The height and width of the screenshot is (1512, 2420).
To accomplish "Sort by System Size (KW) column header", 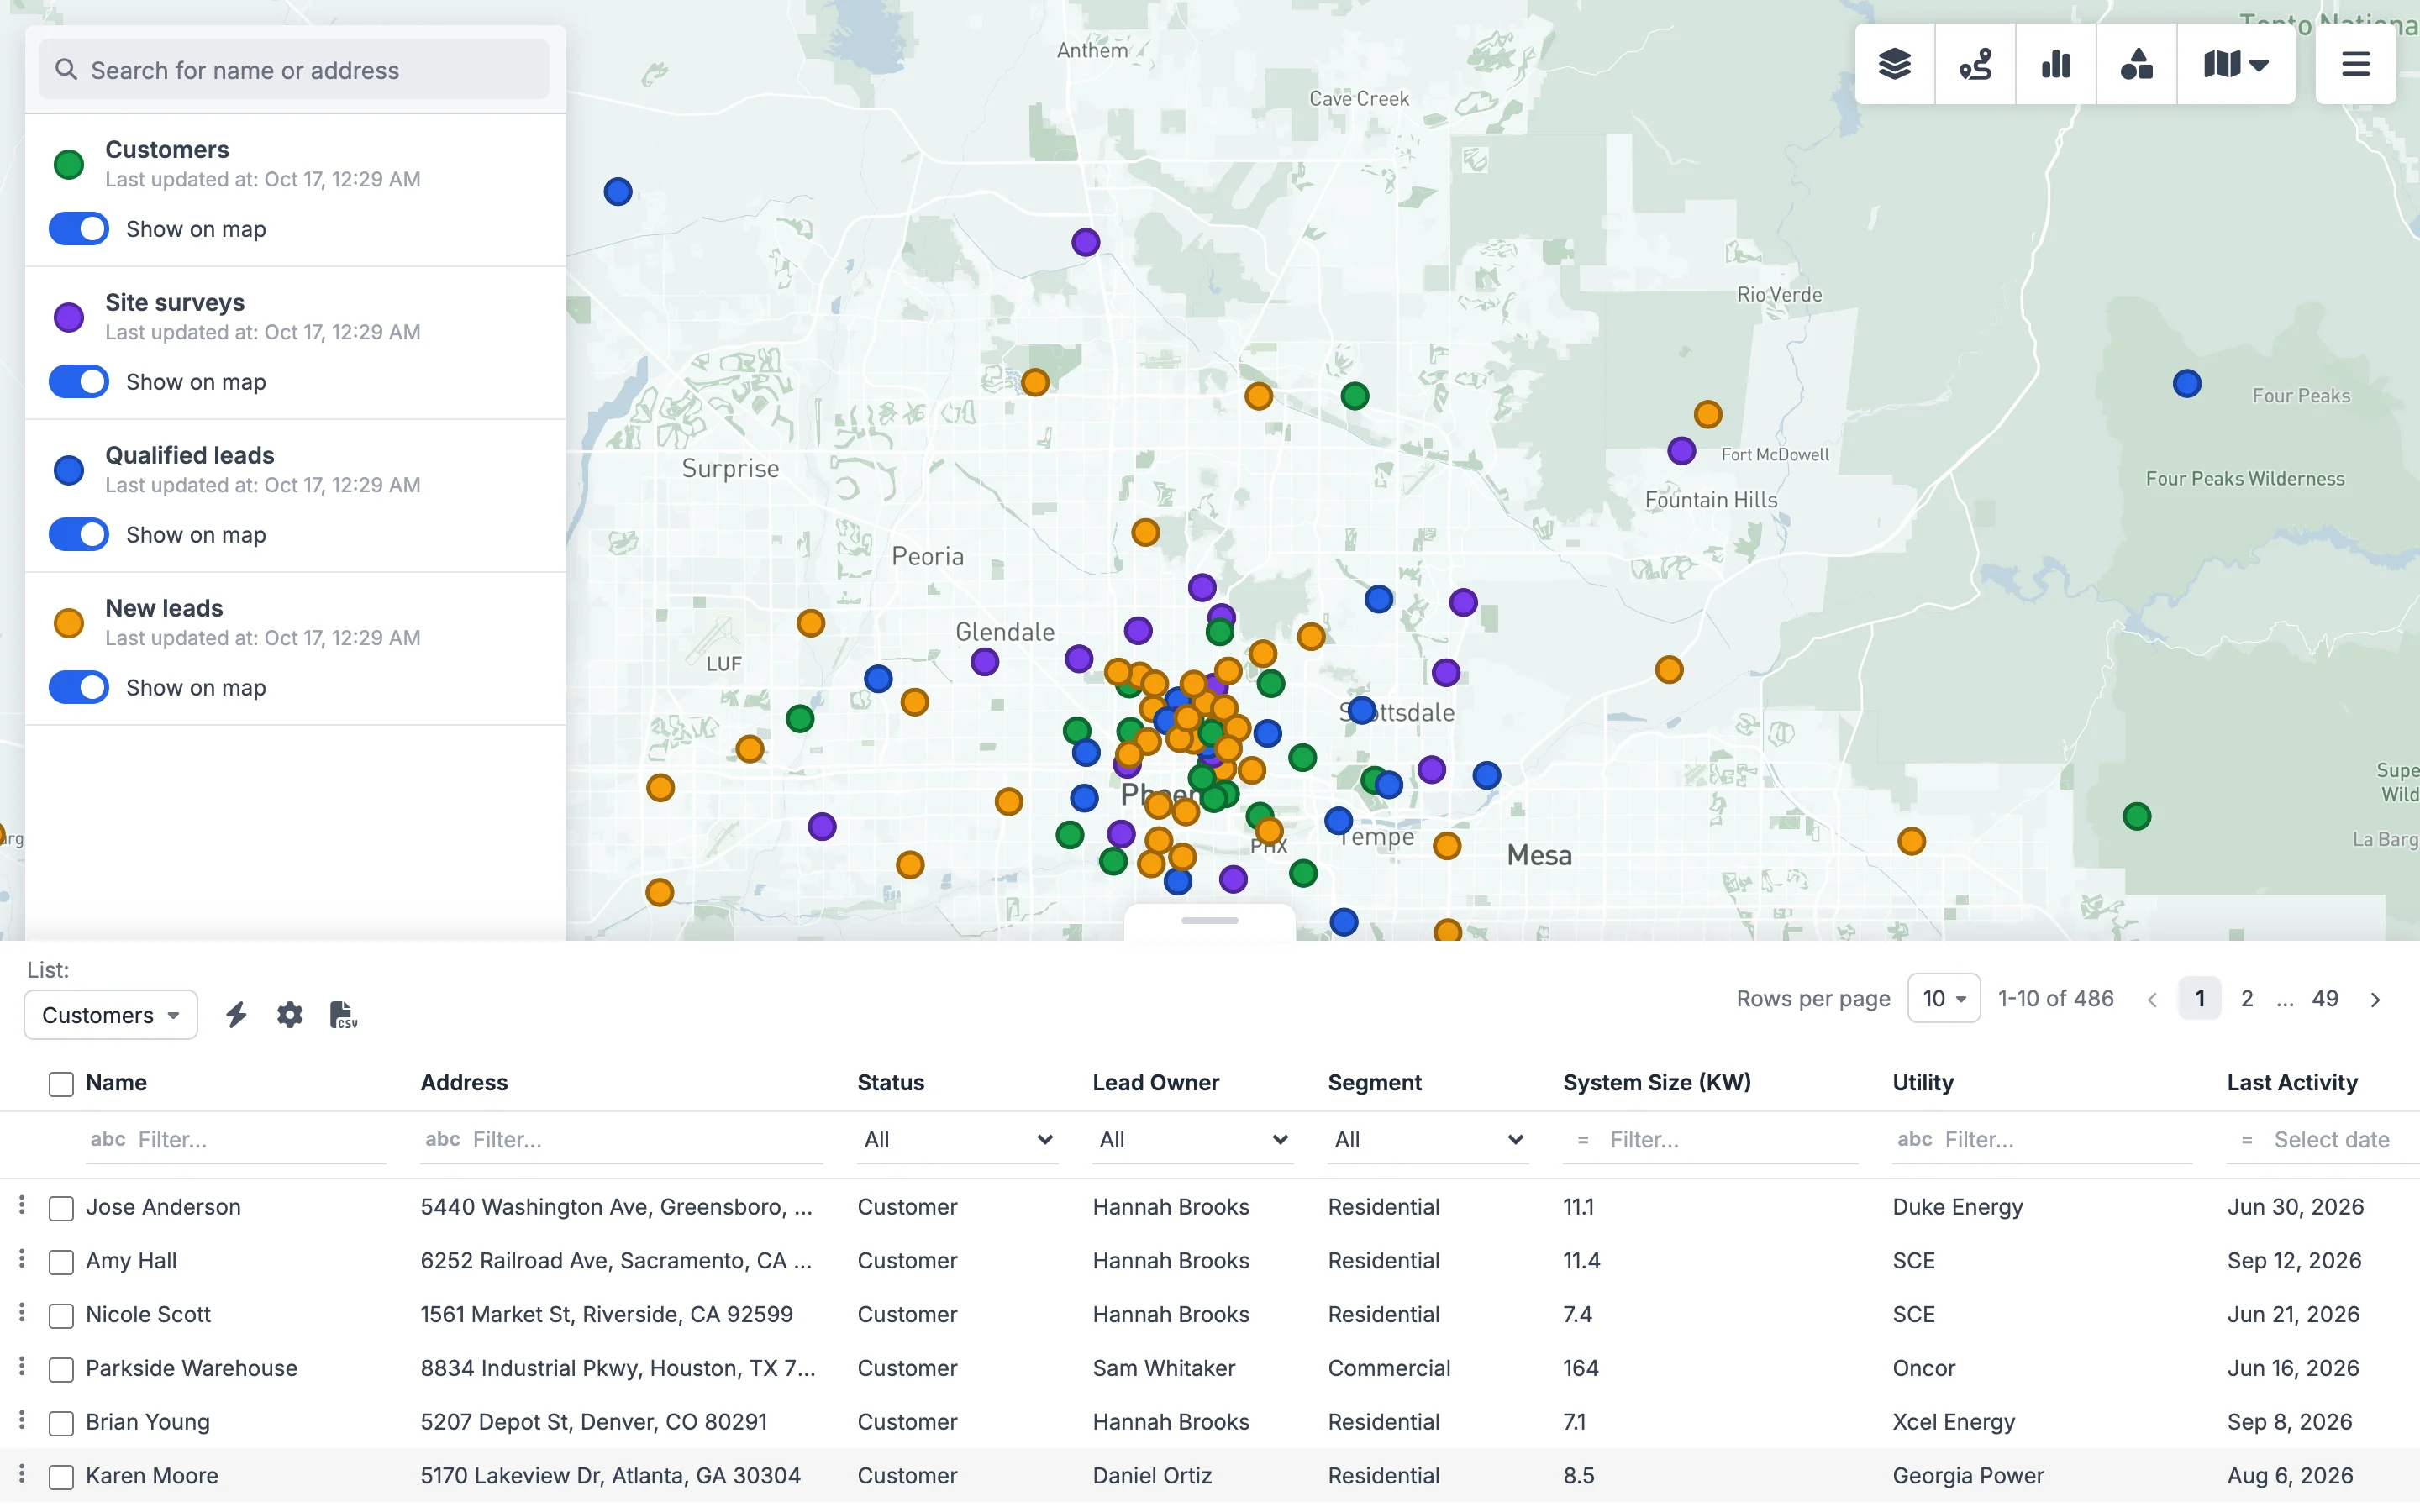I will coord(1657,1083).
